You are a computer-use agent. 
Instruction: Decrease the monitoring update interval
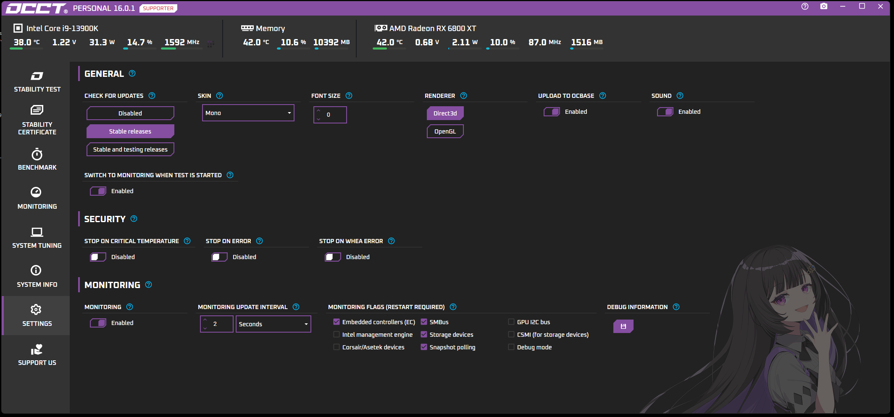click(x=205, y=328)
